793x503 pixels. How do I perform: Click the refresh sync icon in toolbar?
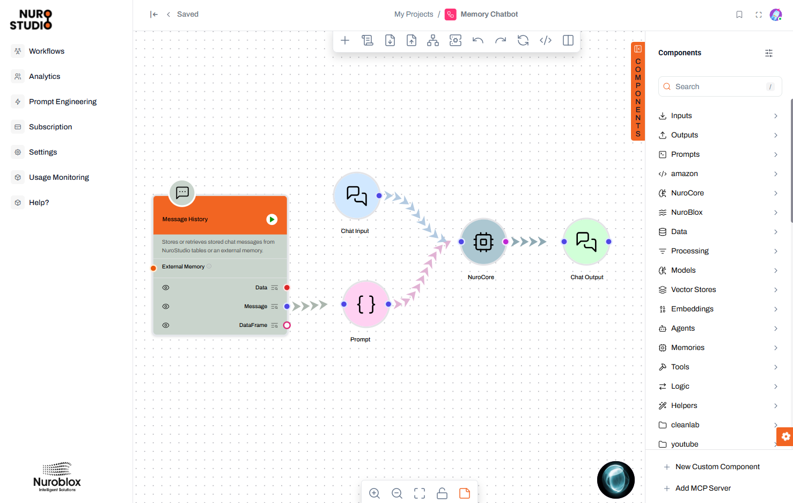523,40
